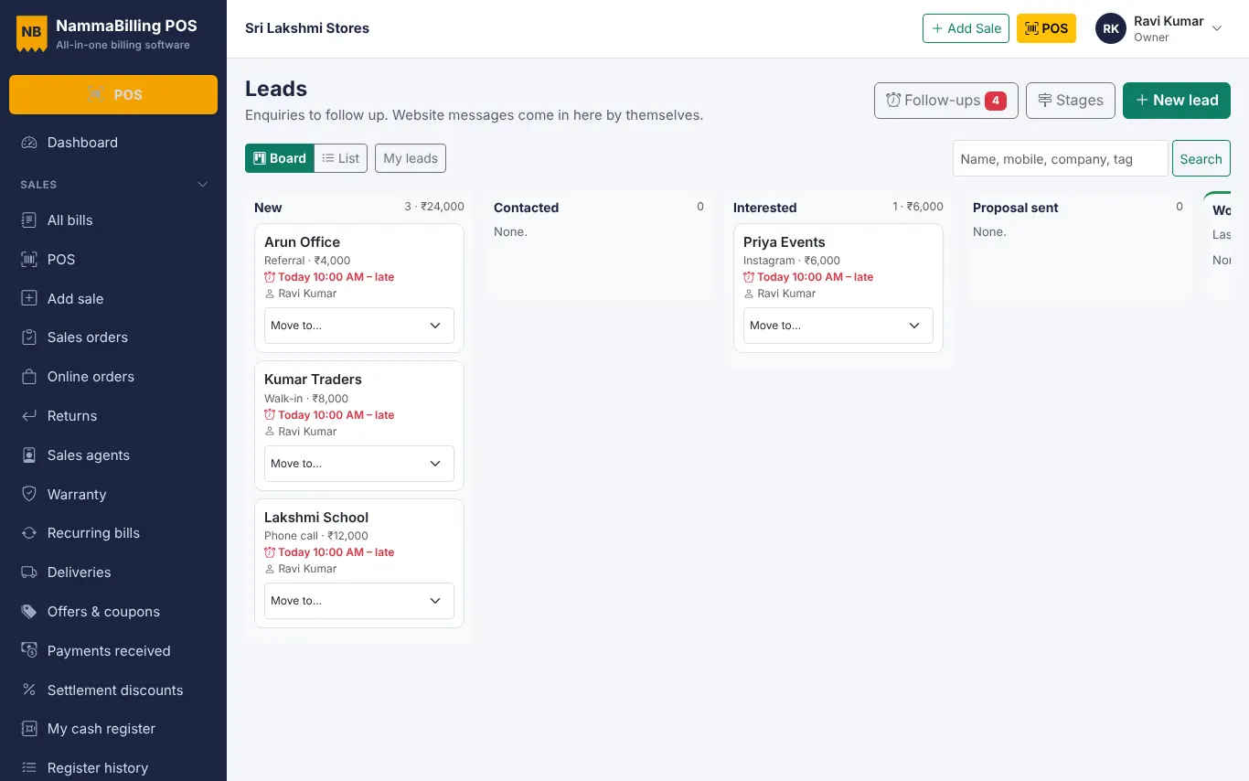Switch to Board view
Screen dimensions: 1249x781
280,158
